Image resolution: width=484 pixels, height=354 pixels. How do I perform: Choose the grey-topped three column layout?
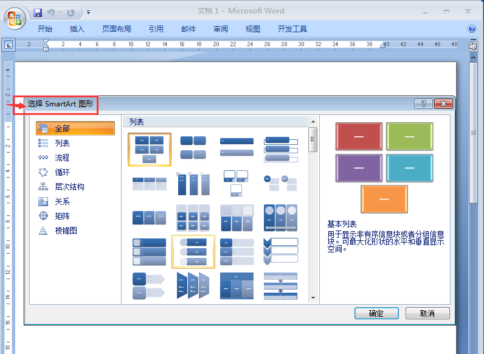237,218
